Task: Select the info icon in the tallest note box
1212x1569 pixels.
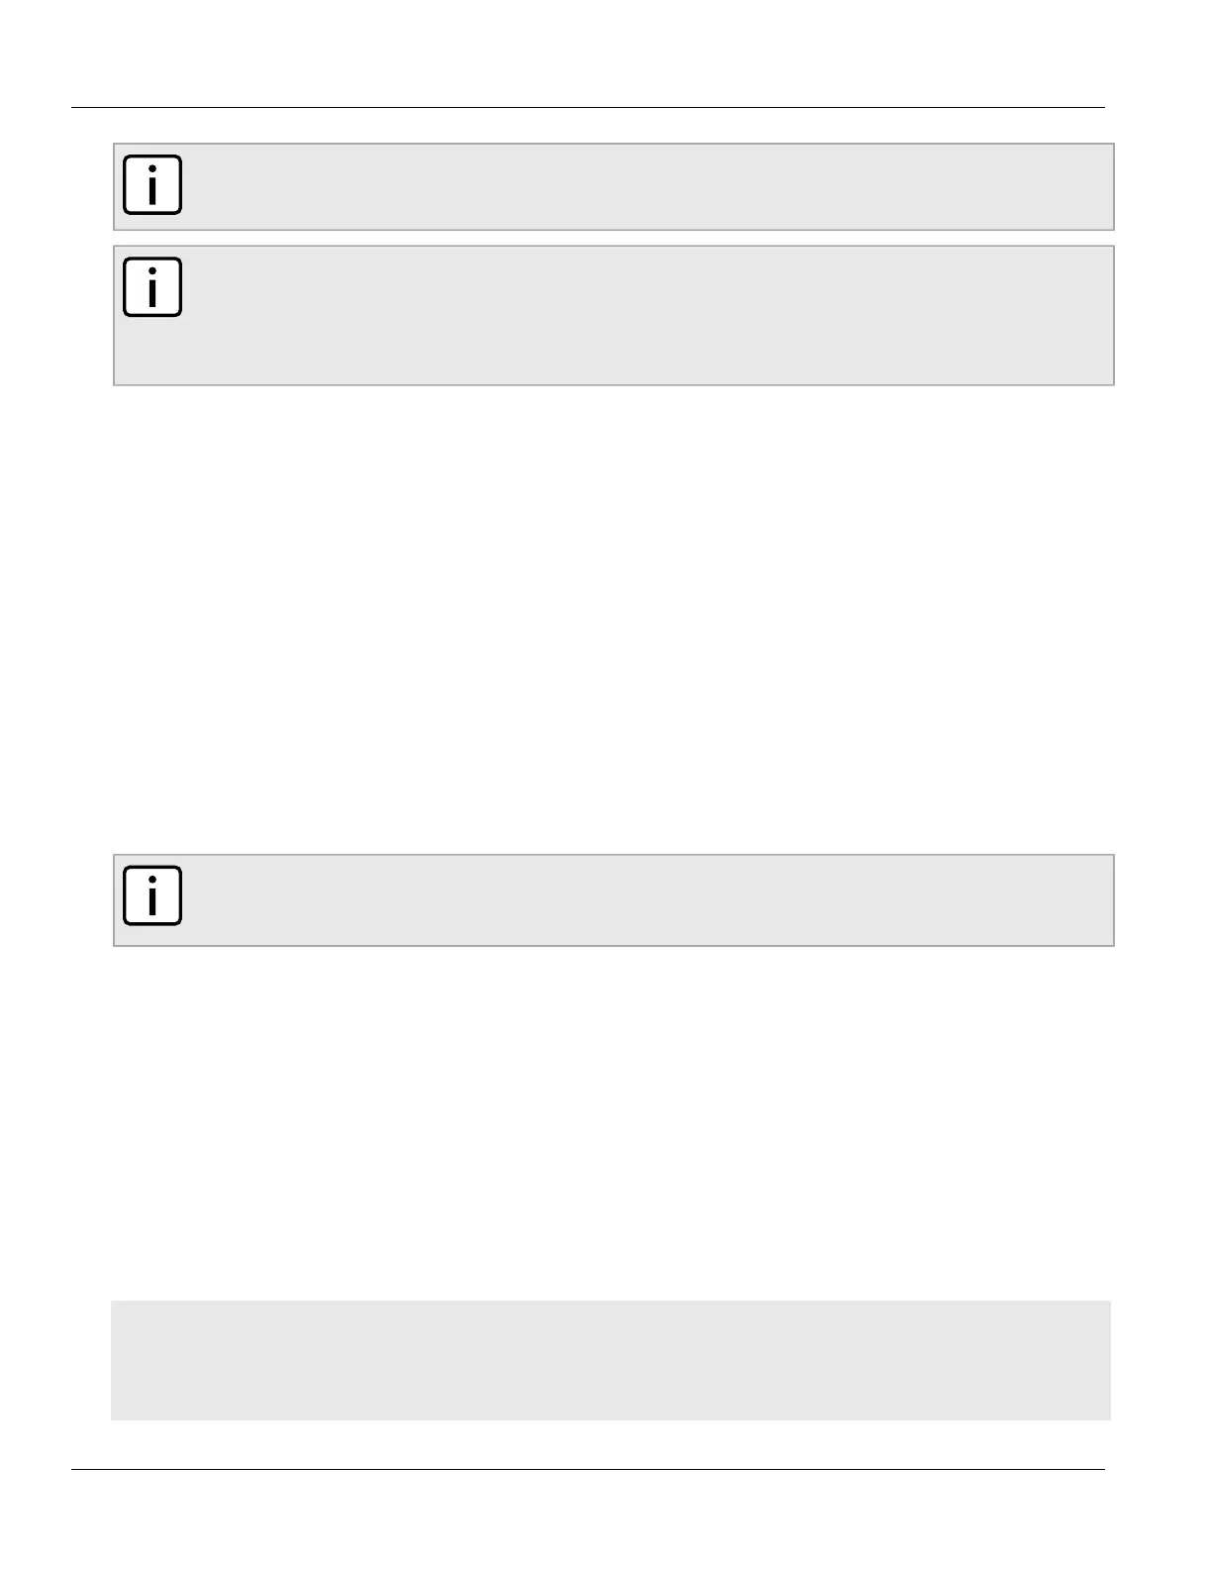Action: [x=151, y=287]
